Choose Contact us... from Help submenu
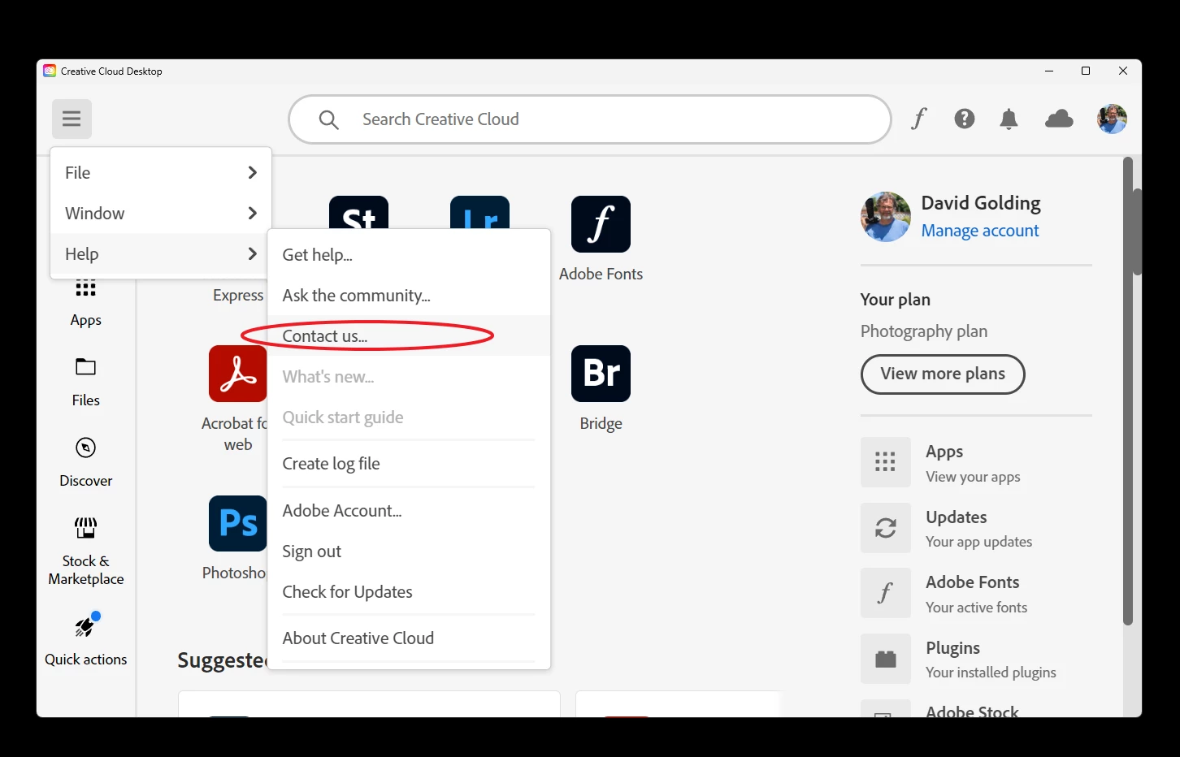 click(409, 336)
